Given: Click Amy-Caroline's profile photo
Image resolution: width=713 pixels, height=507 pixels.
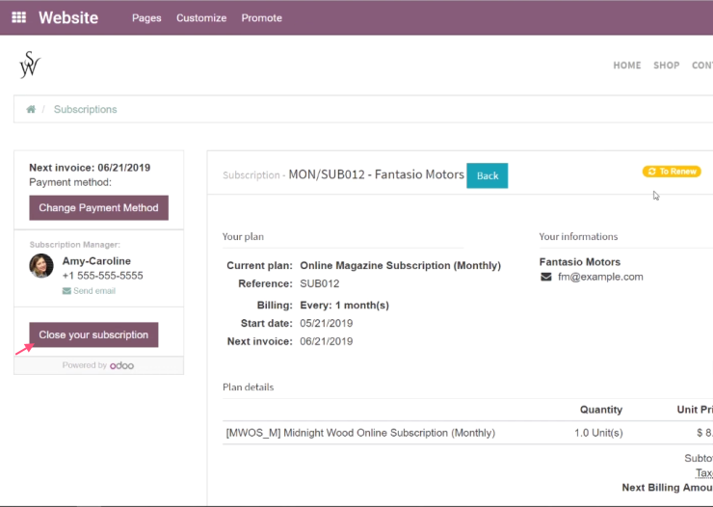Looking at the screenshot, I should pos(41,266).
